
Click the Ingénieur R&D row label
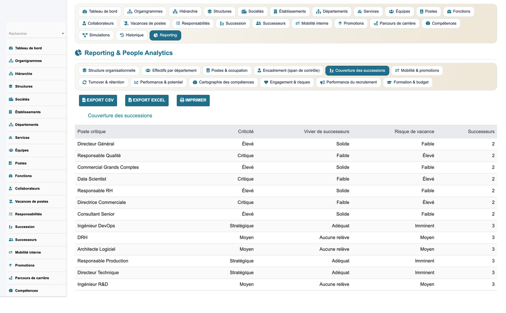pyautogui.click(x=93, y=284)
